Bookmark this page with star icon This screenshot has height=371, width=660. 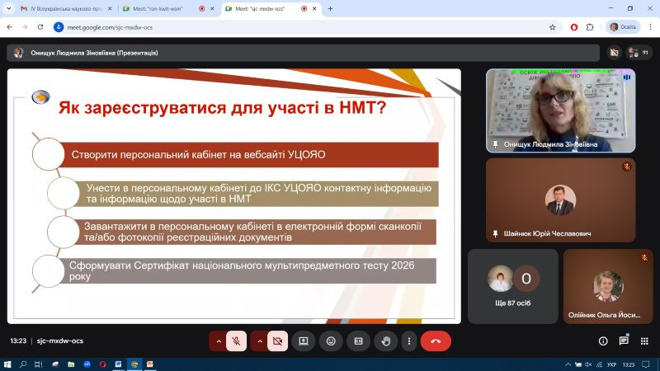pyautogui.click(x=553, y=27)
